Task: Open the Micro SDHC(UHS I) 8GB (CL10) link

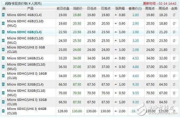Action: coord(26,49)
